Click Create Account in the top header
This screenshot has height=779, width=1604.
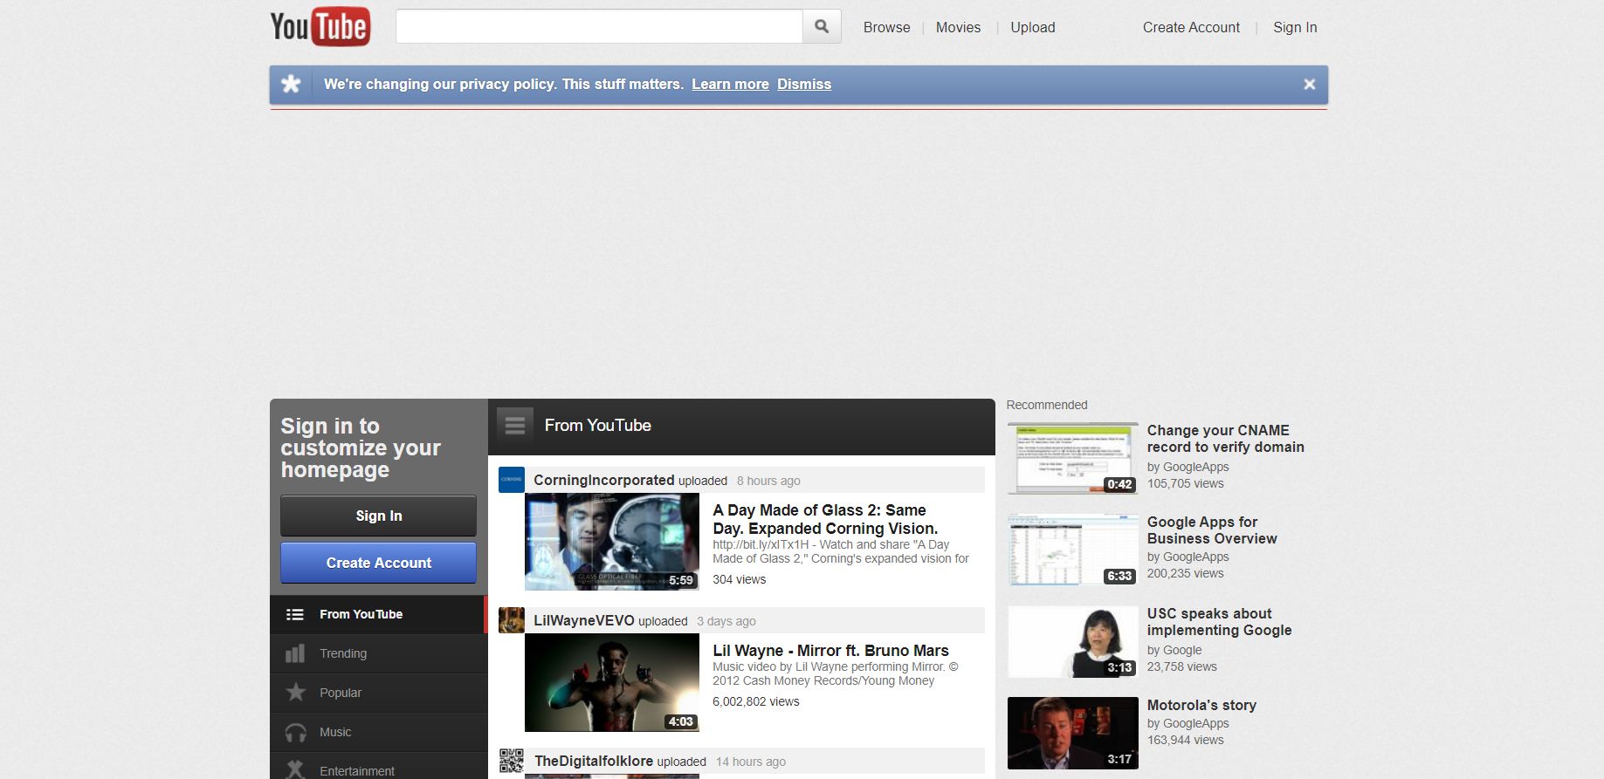click(1191, 27)
